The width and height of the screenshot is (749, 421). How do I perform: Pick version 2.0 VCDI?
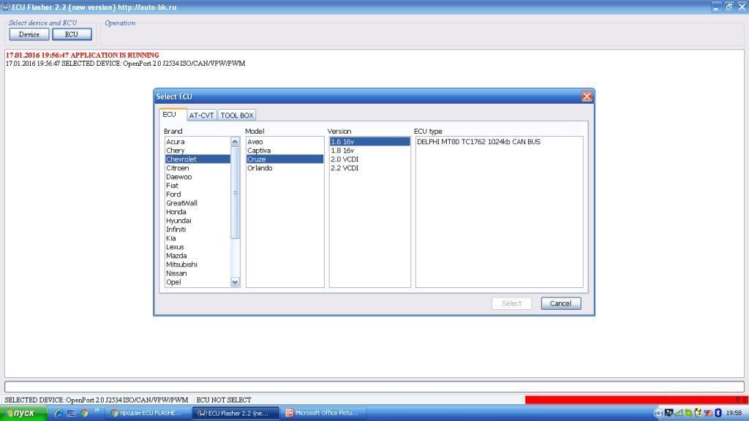coord(369,159)
